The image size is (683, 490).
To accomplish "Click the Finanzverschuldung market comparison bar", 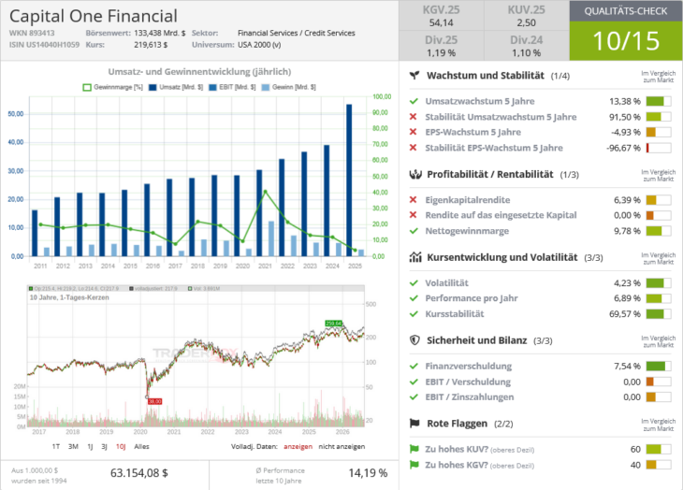I will (x=659, y=366).
